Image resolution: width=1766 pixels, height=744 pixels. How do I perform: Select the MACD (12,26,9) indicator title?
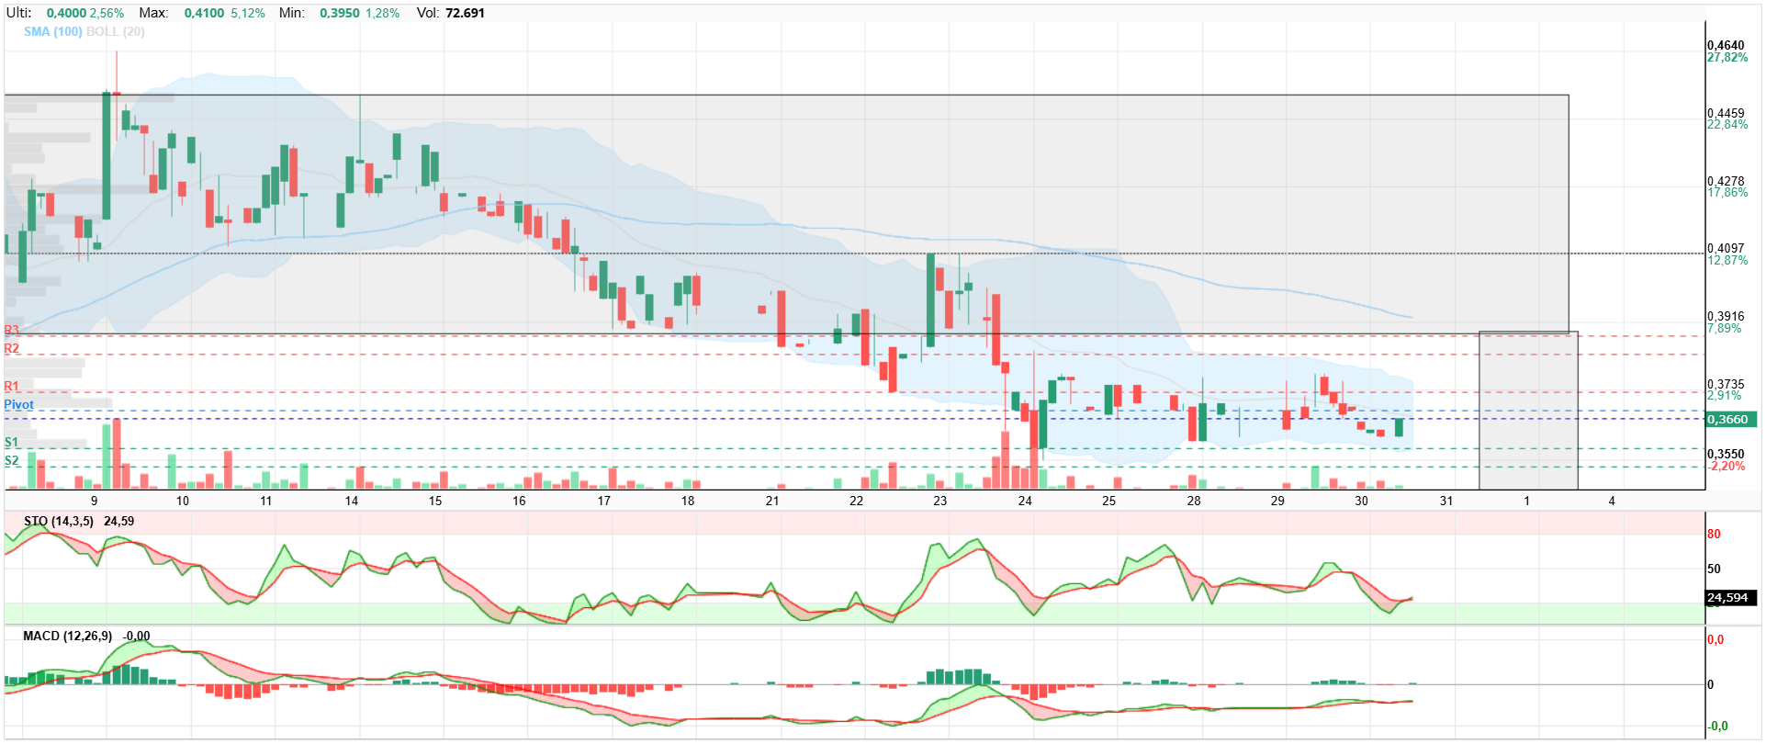pos(68,636)
